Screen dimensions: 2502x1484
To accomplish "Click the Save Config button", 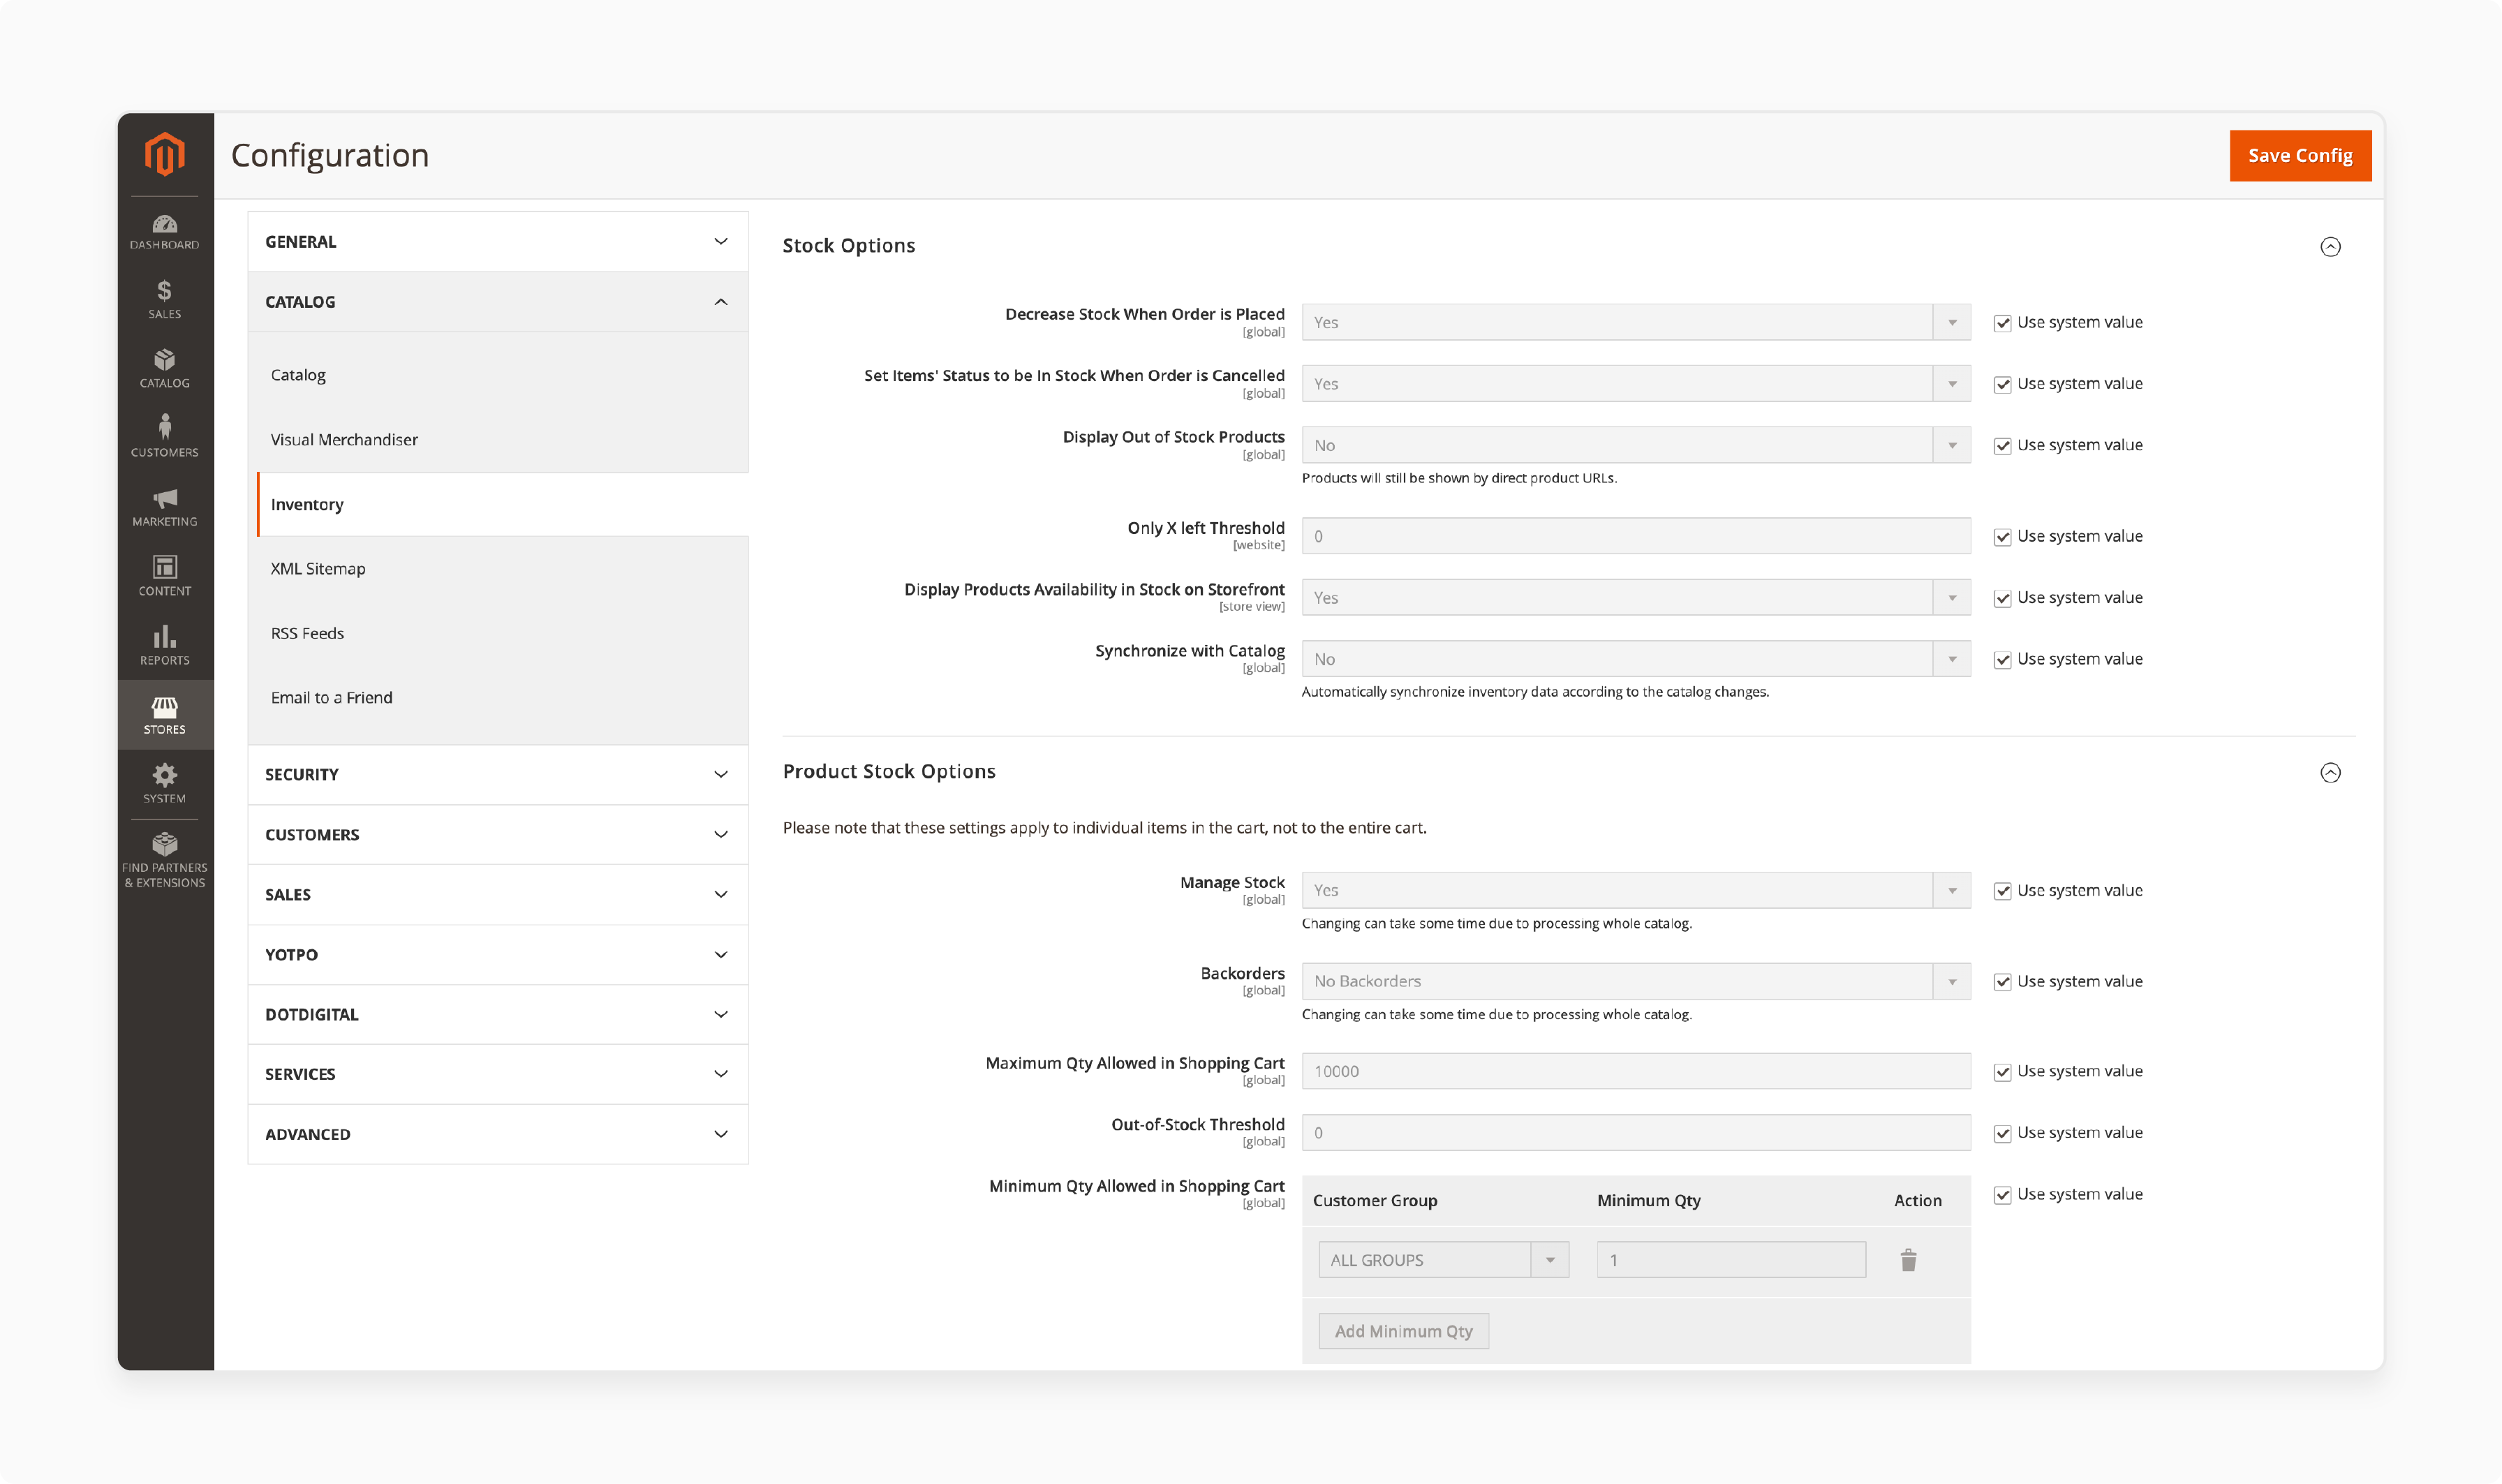I will pos(2300,156).
